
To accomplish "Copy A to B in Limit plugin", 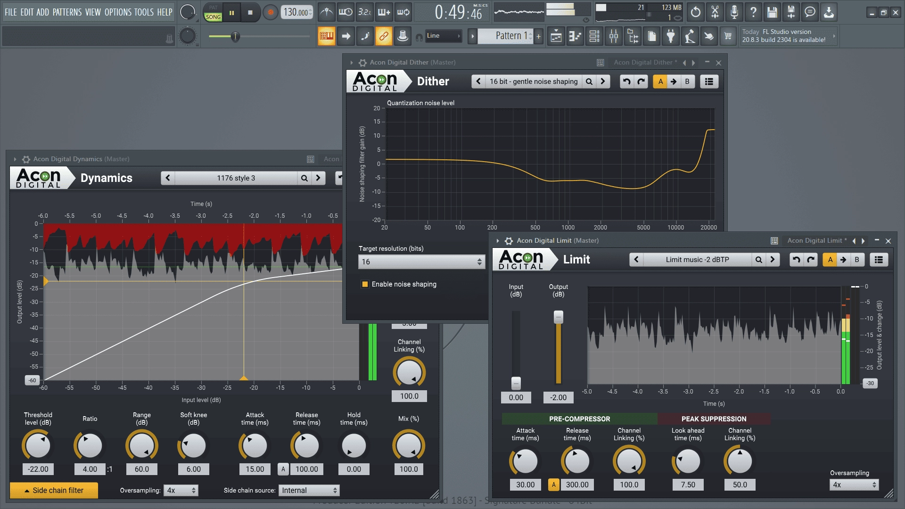I will coord(843,260).
